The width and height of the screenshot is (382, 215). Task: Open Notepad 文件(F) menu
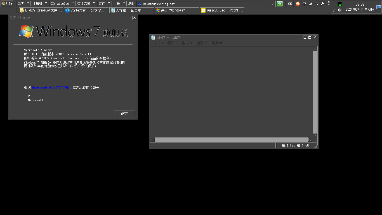[x=157, y=43]
